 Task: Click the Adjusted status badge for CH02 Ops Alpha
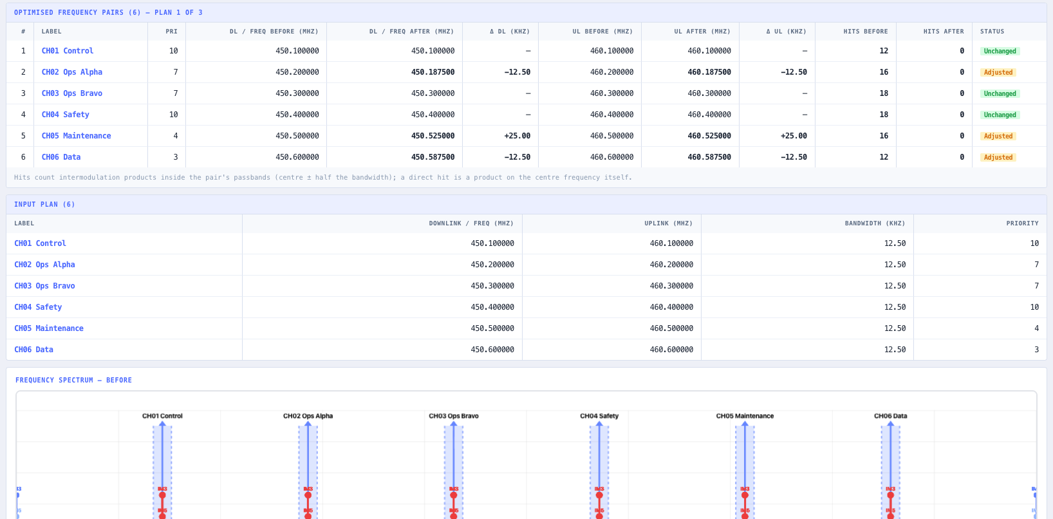click(x=998, y=72)
